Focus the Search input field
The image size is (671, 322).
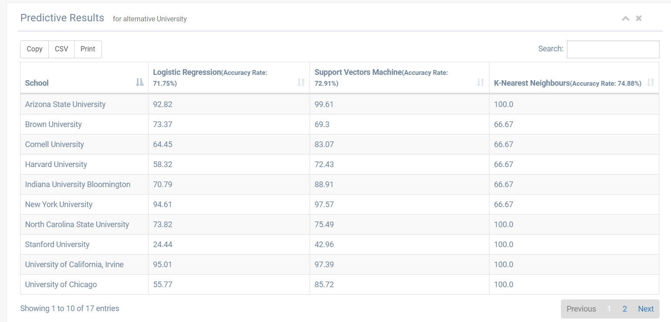[x=613, y=49]
